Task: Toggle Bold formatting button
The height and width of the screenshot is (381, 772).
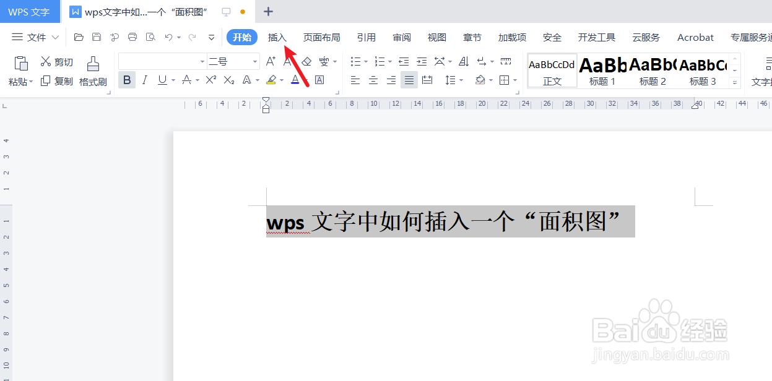Action: click(127, 80)
